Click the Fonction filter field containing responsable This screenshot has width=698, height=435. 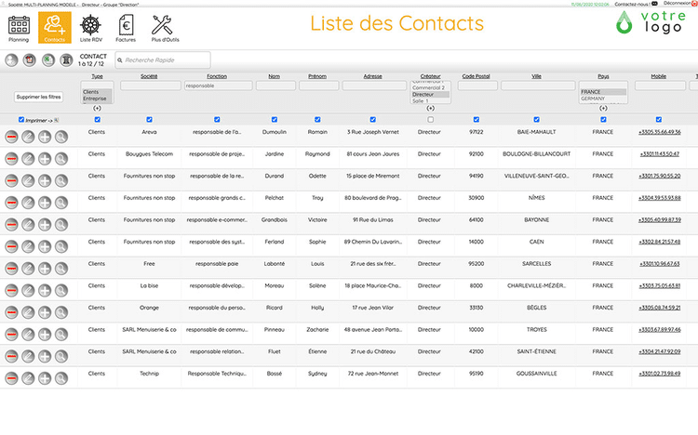pyautogui.click(x=219, y=86)
